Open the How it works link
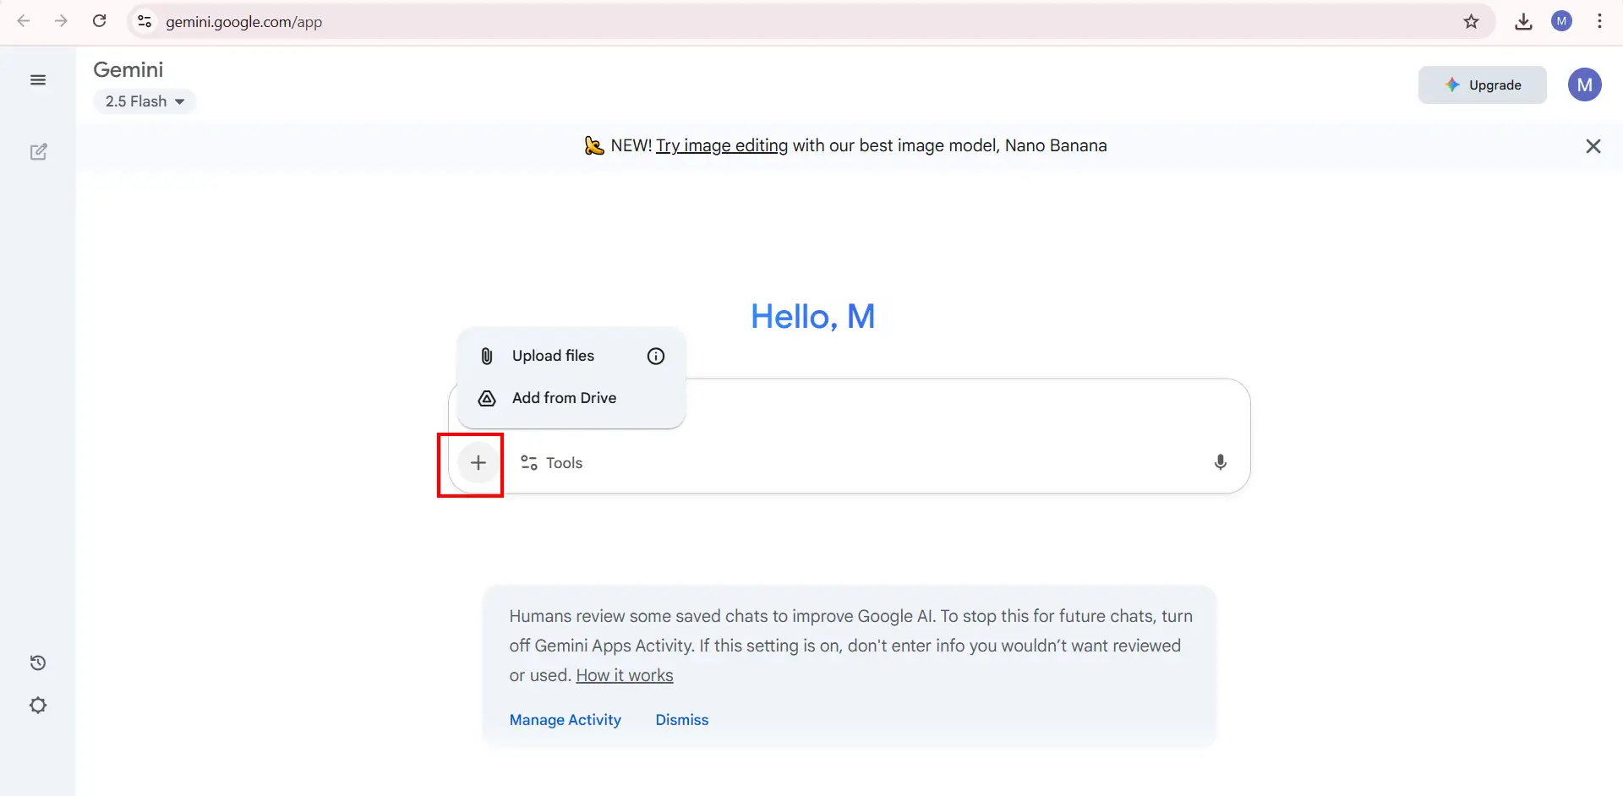The width and height of the screenshot is (1623, 796). click(625, 675)
